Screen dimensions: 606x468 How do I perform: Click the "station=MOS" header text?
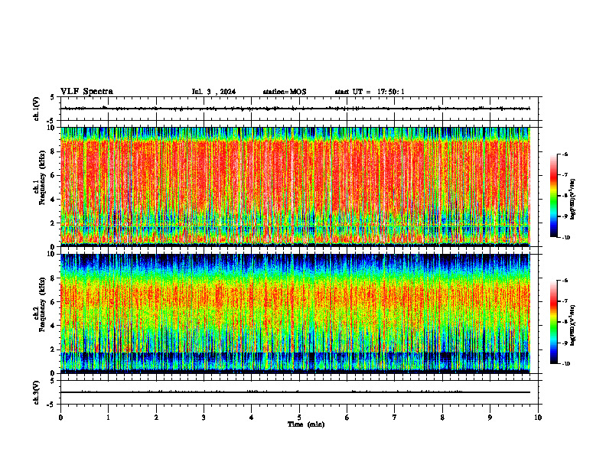coord(285,92)
